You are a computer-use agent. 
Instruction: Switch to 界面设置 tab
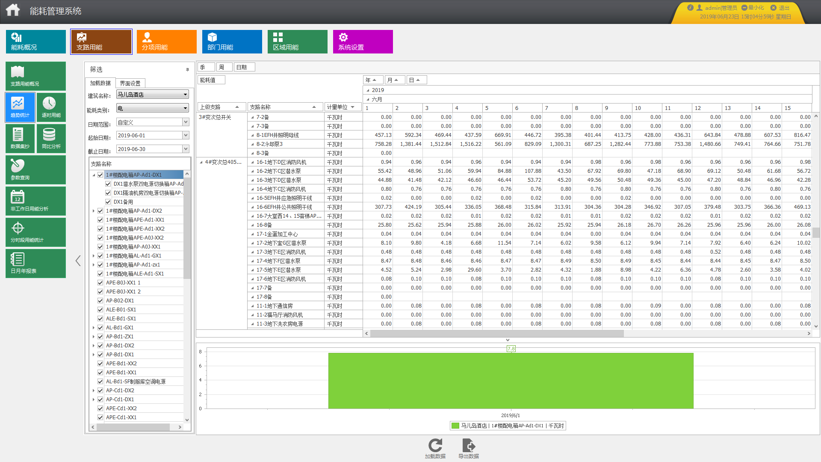pyautogui.click(x=130, y=83)
